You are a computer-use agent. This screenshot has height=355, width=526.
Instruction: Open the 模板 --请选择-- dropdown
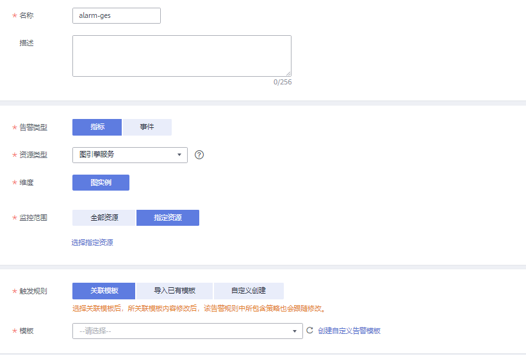(x=188, y=331)
